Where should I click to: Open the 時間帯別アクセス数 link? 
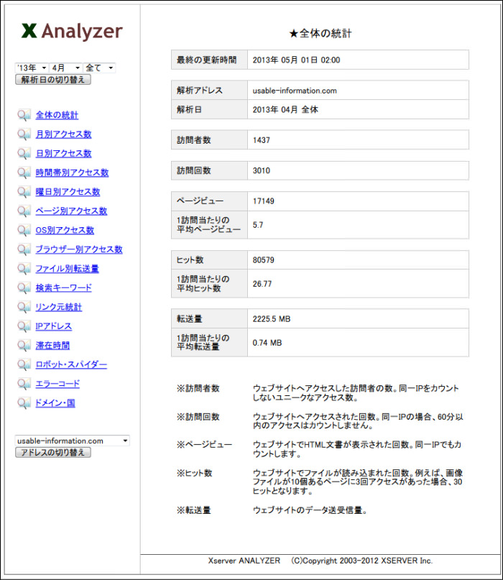72,172
